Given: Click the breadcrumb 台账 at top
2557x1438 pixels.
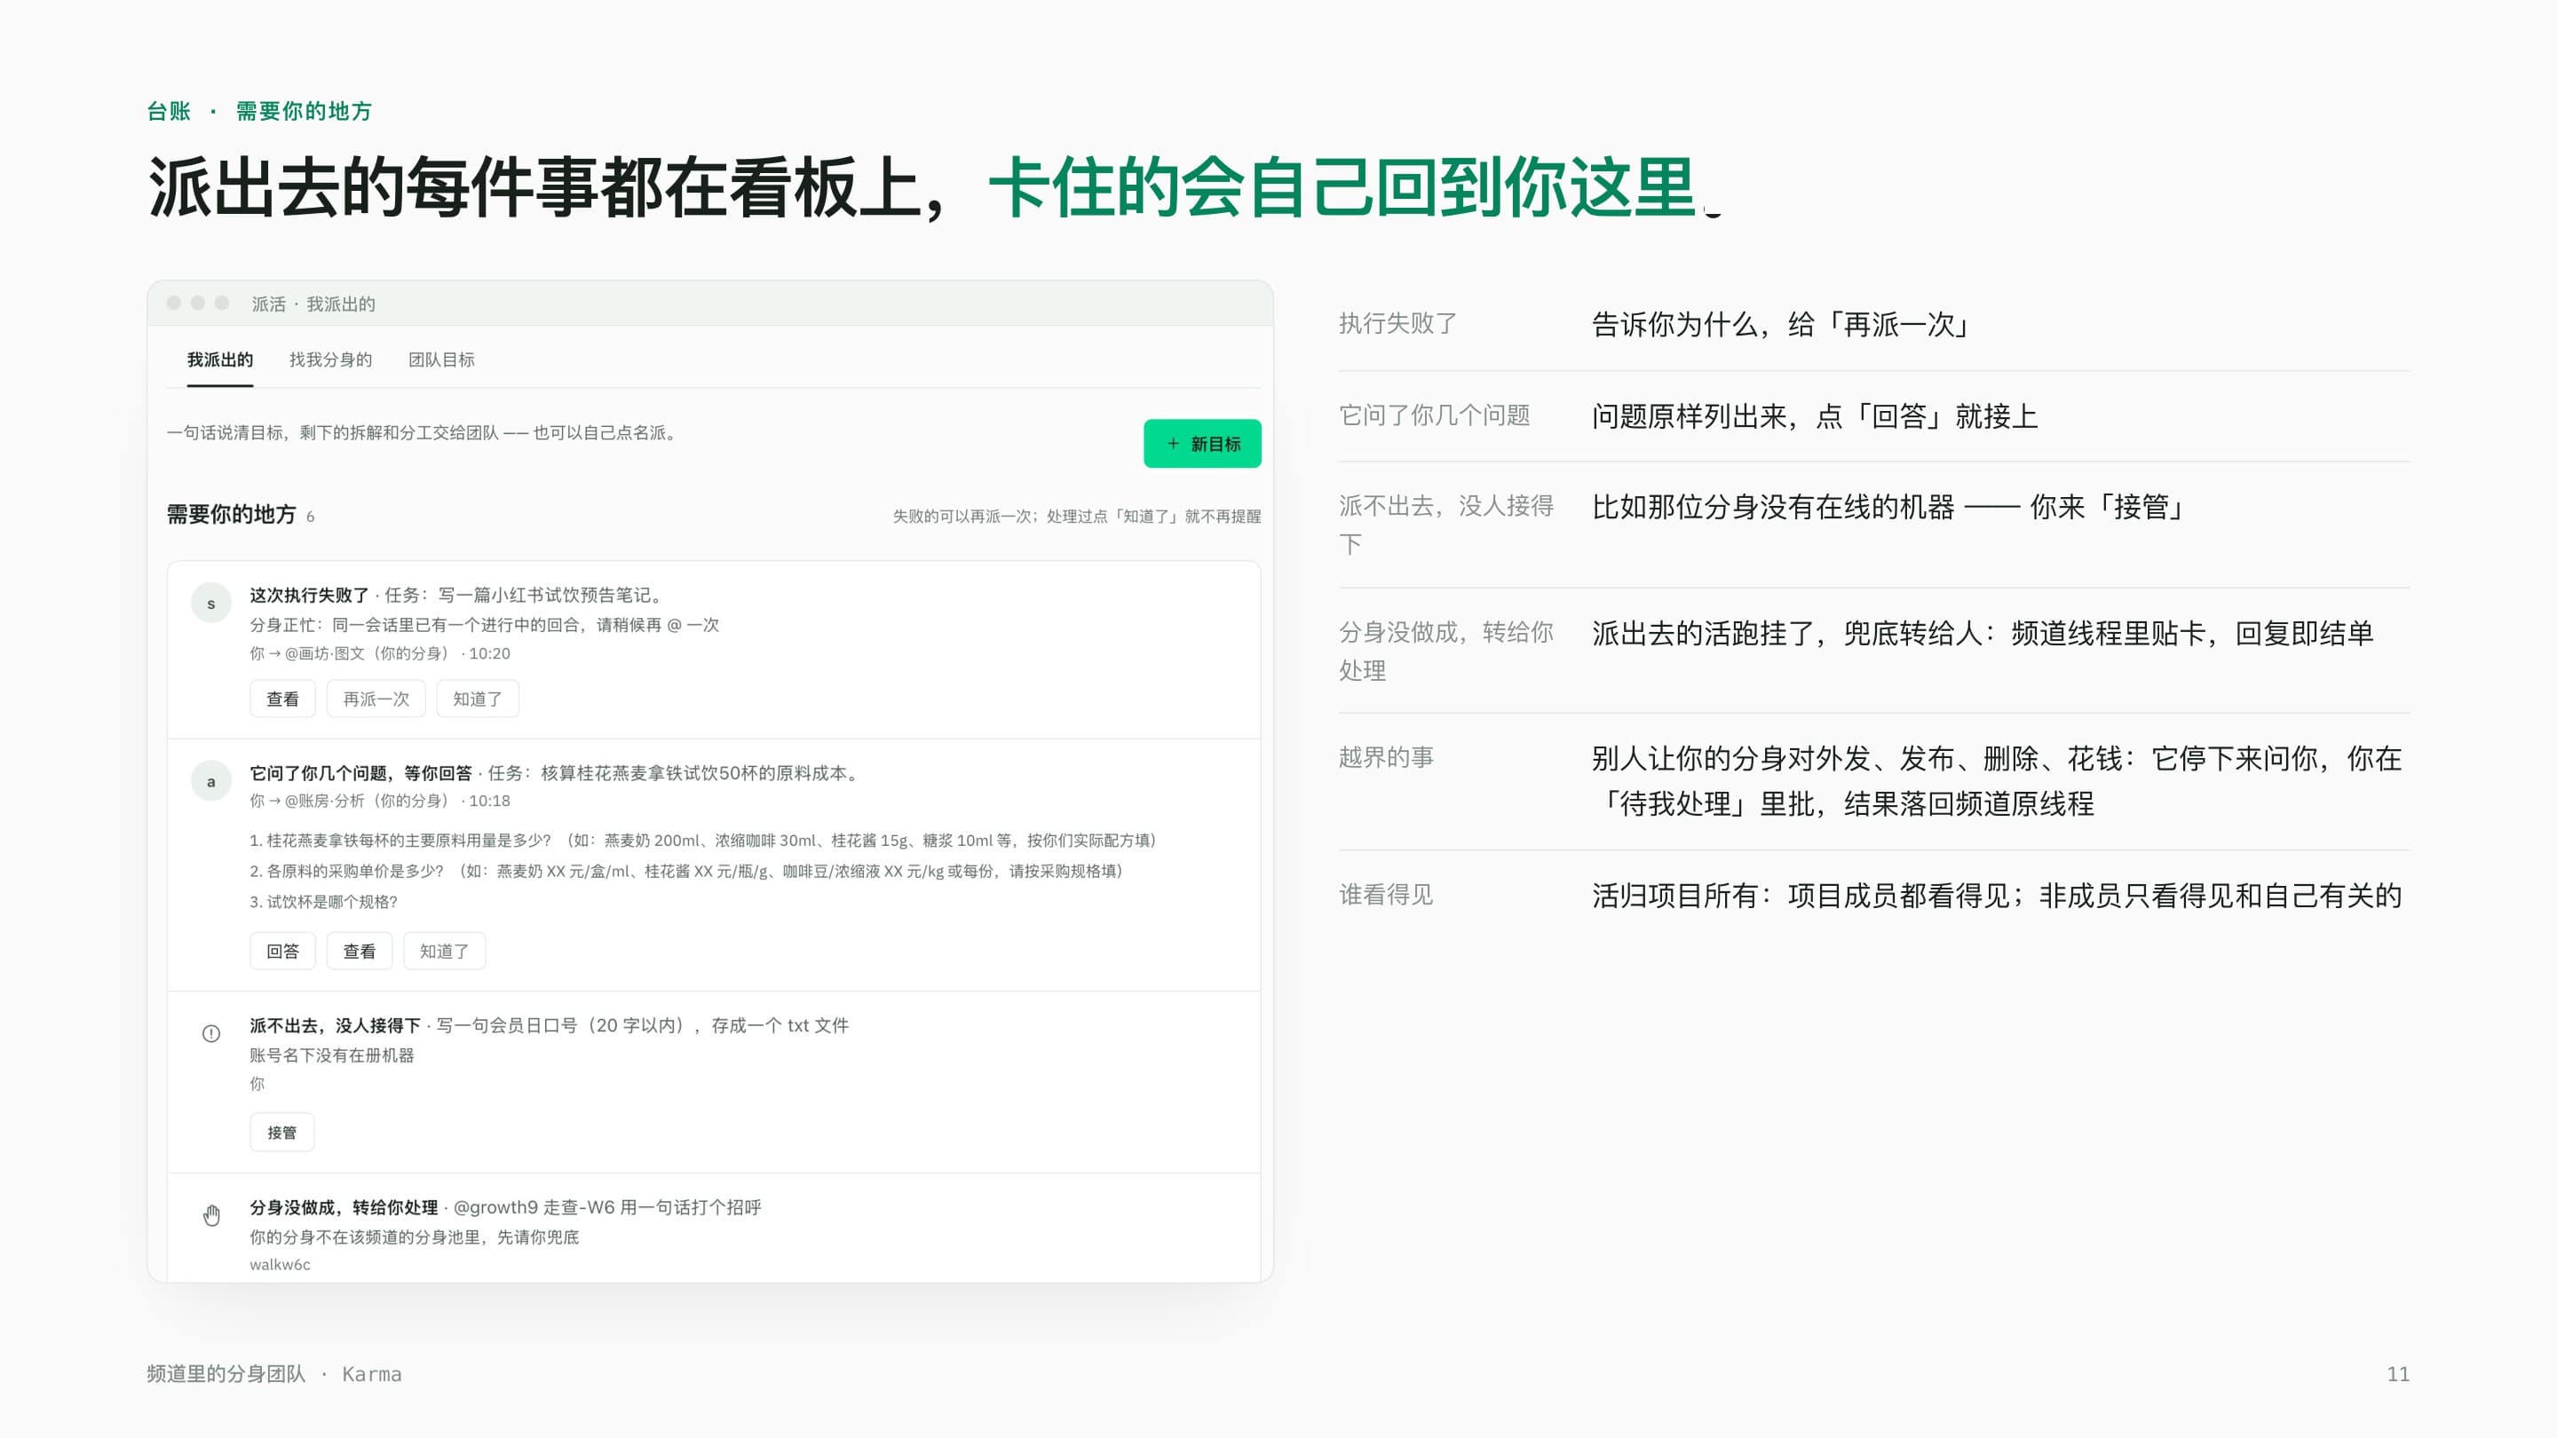Looking at the screenshot, I should (x=169, y=111).
